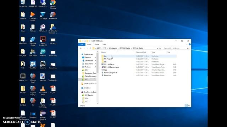Select Documents in navigation pane
Screen dimensions: 227x127
(89, 64)
